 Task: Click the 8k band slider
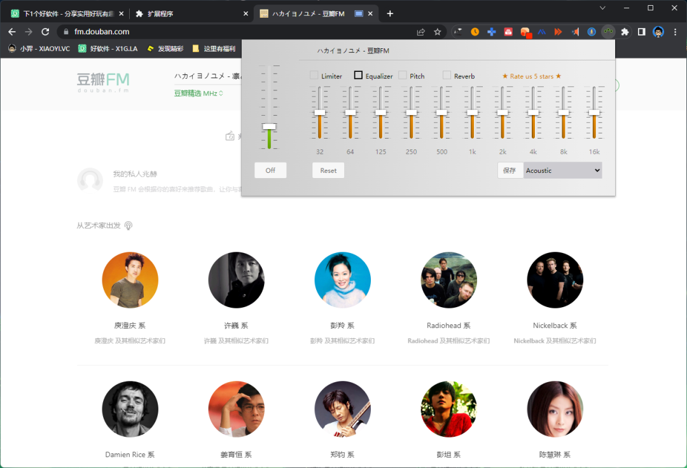564,113
